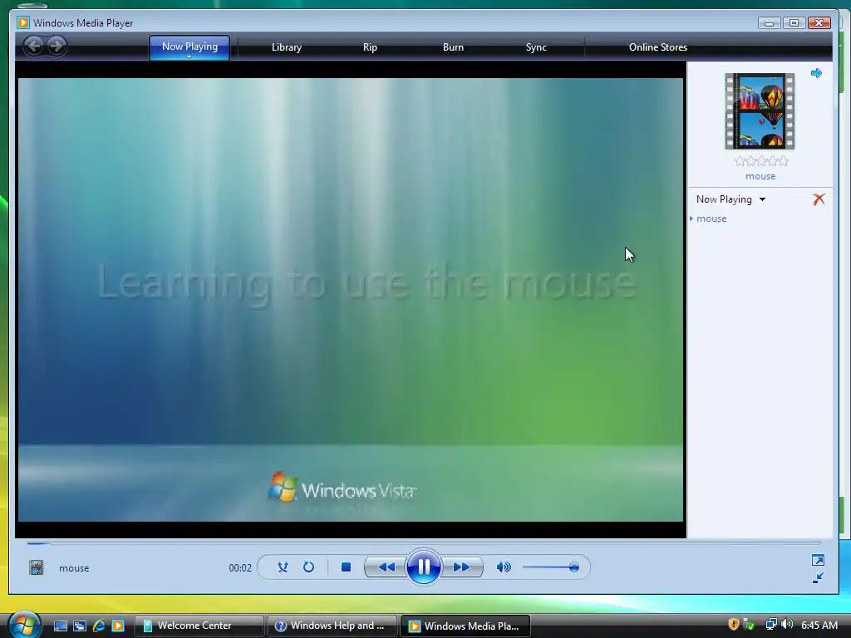Click the video file icon beside mouse
The width and height of the screenshot is (851, 638).
pyautogui.click(x=37, y=567)
